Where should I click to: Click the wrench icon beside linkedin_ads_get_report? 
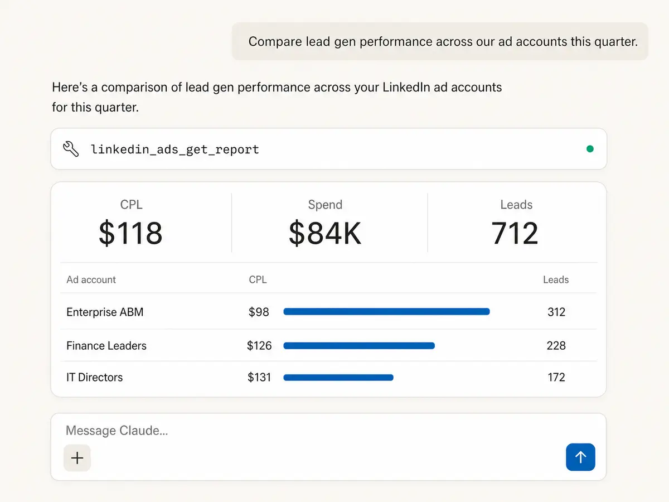71,149
